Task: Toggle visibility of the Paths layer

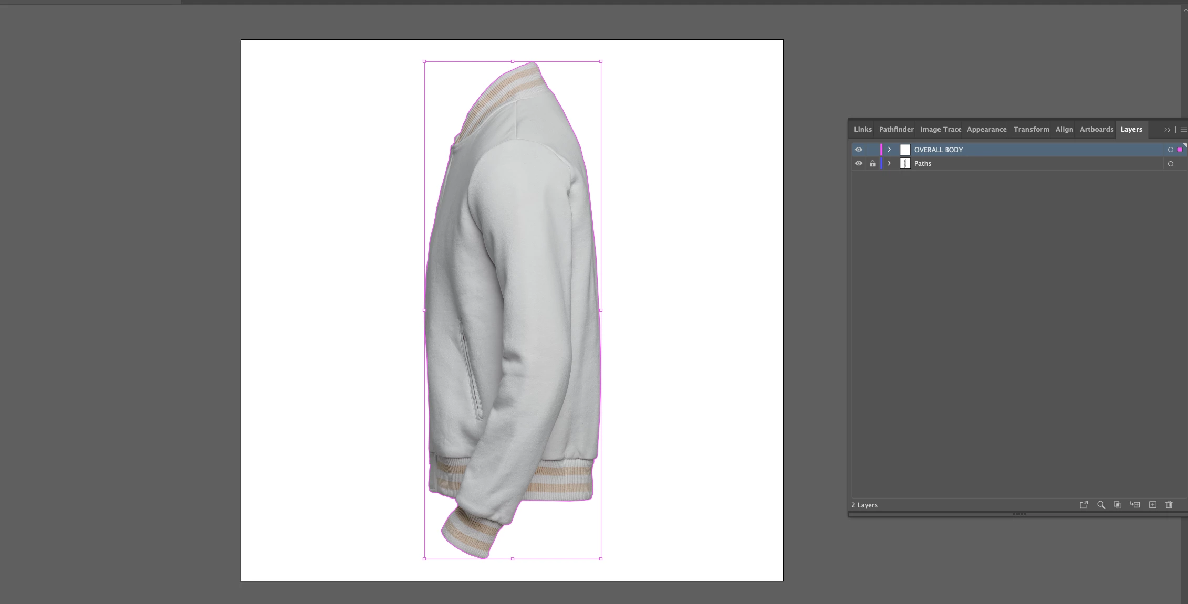Action: click(x=859, y=163)
